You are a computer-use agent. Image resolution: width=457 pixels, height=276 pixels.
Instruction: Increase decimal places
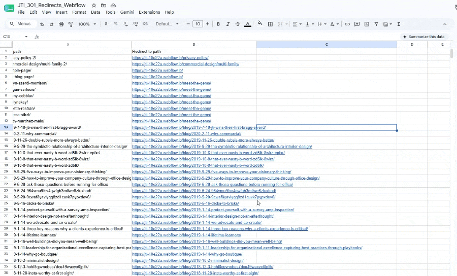pos(135,24)
